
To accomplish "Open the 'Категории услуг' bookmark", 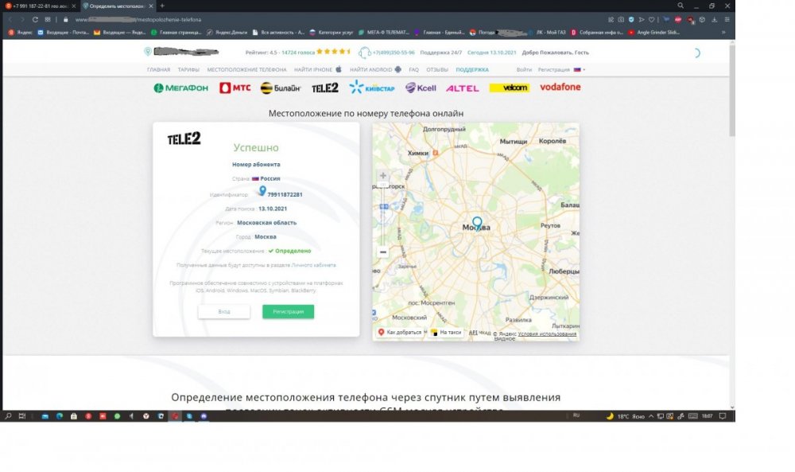I will click(x=332, y=32).
